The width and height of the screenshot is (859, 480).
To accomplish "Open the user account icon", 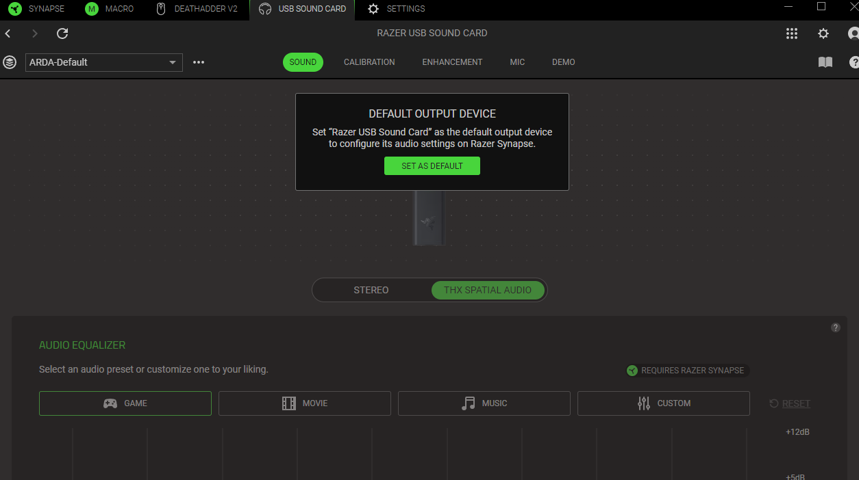I will [x=853, y=34].
